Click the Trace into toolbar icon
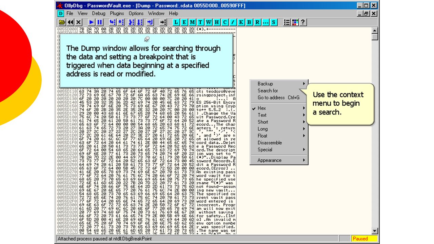Screen dimensions: 434x244 pyautogui.click(x=132, y=22)
